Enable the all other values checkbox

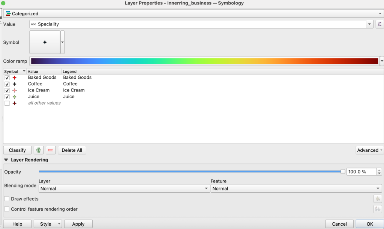tap(7, 103)
